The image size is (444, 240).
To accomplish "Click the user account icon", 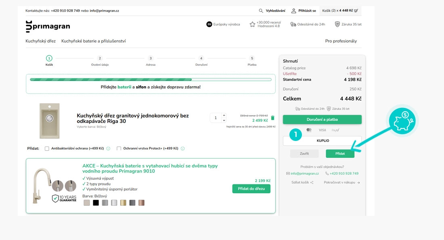I will tap(293, 11).
